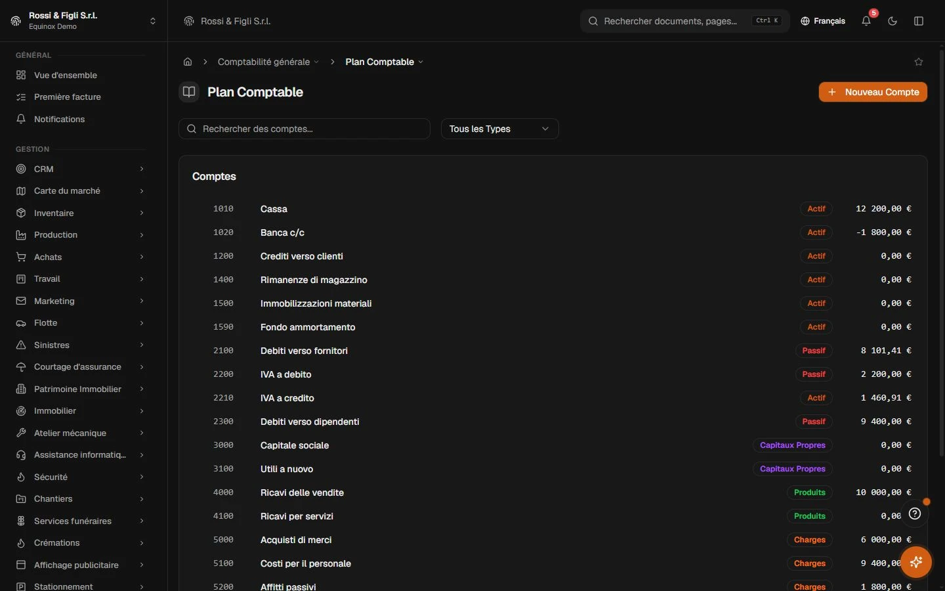Open Chantiers in the sidebar
The width and height of the screenshot is (945, 591).
80,499
